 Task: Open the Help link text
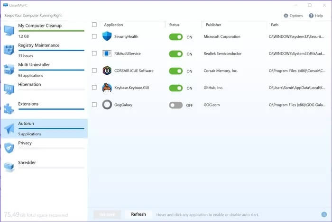(319, 16)
